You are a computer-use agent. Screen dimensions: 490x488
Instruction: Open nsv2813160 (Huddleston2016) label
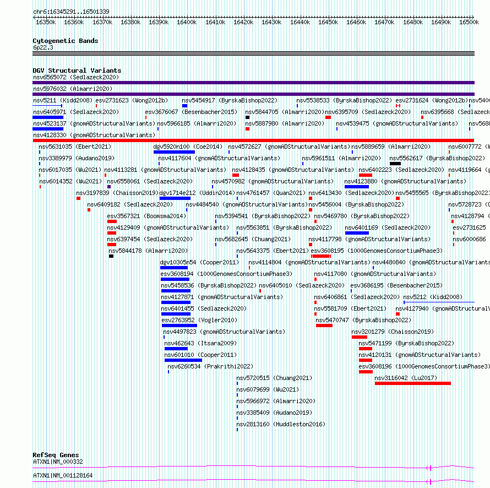tap(281, 424)
